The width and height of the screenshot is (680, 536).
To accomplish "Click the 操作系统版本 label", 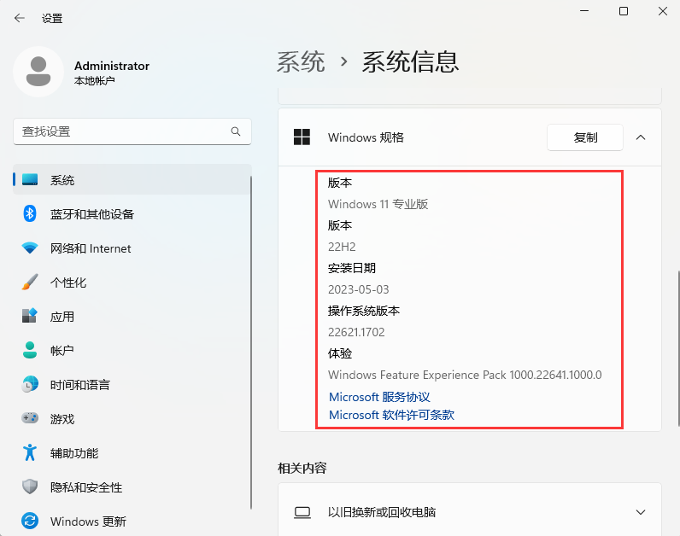I will pos(363,311).
